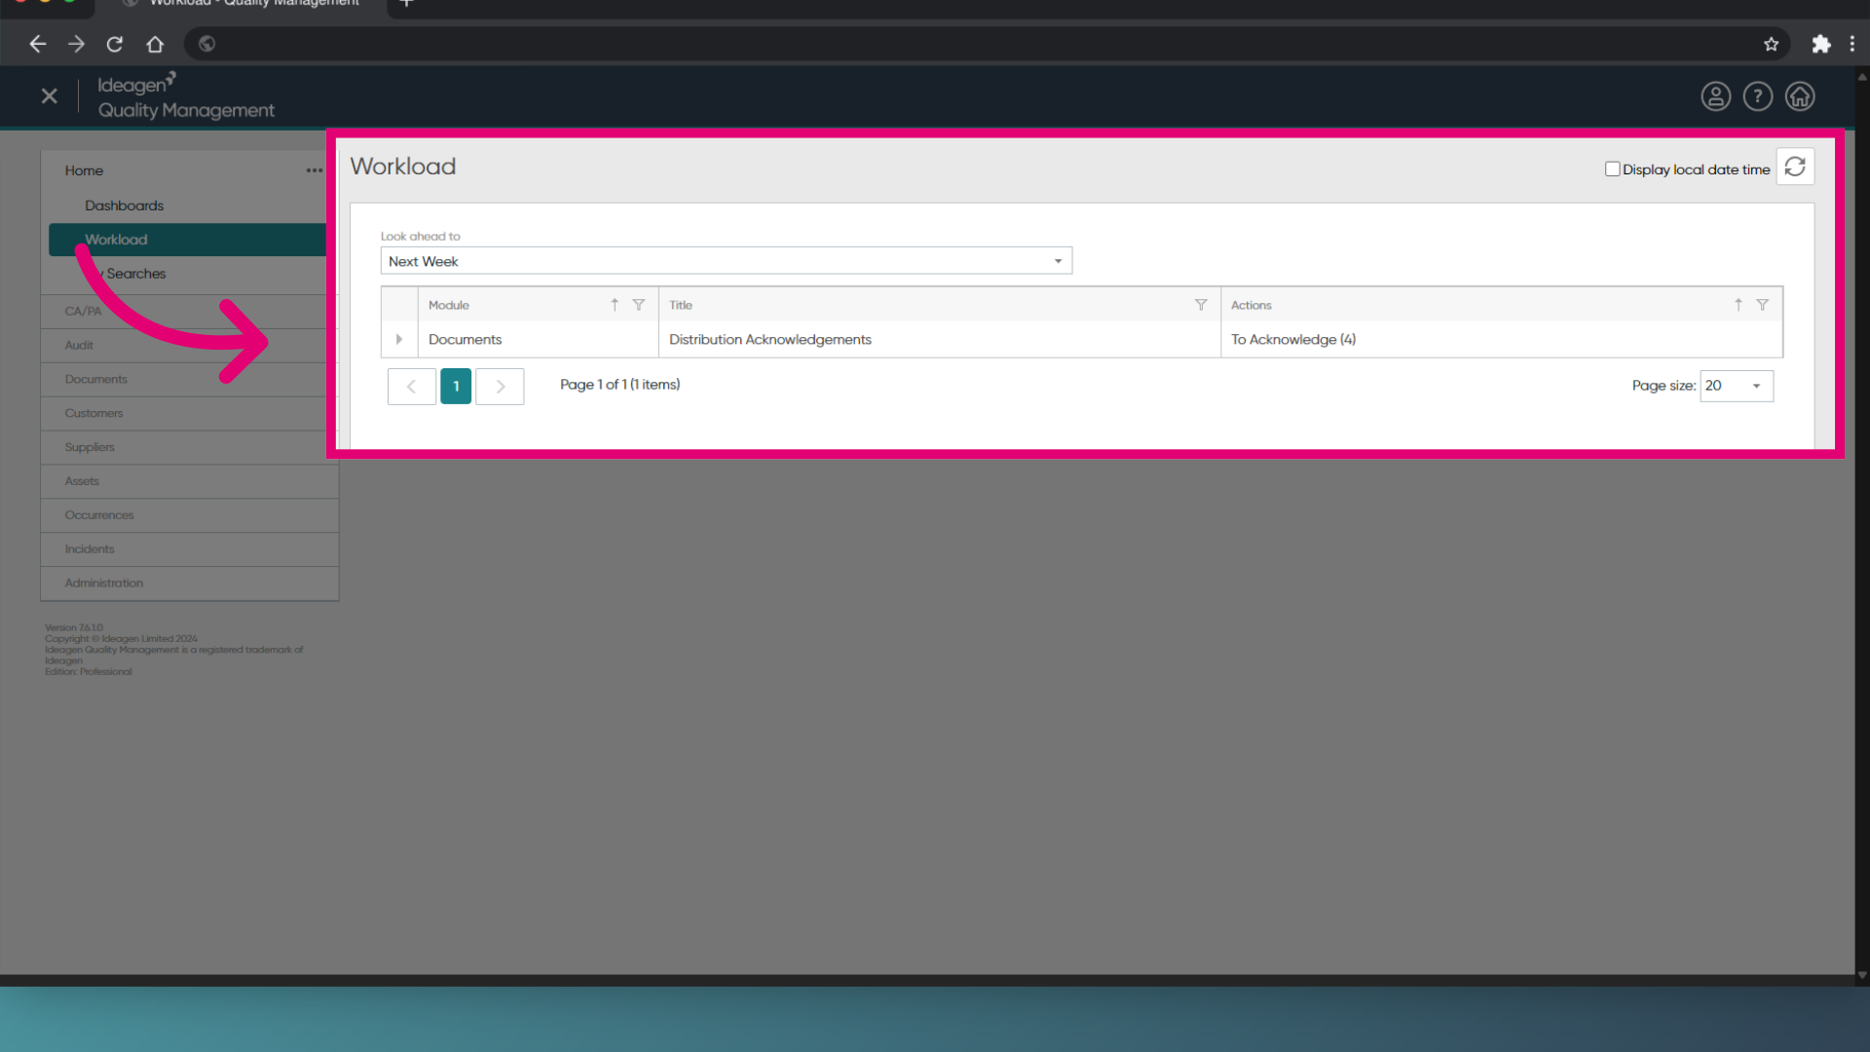
Task: Sort the Actions column ascending
Action: click(x=1739, y=305)
